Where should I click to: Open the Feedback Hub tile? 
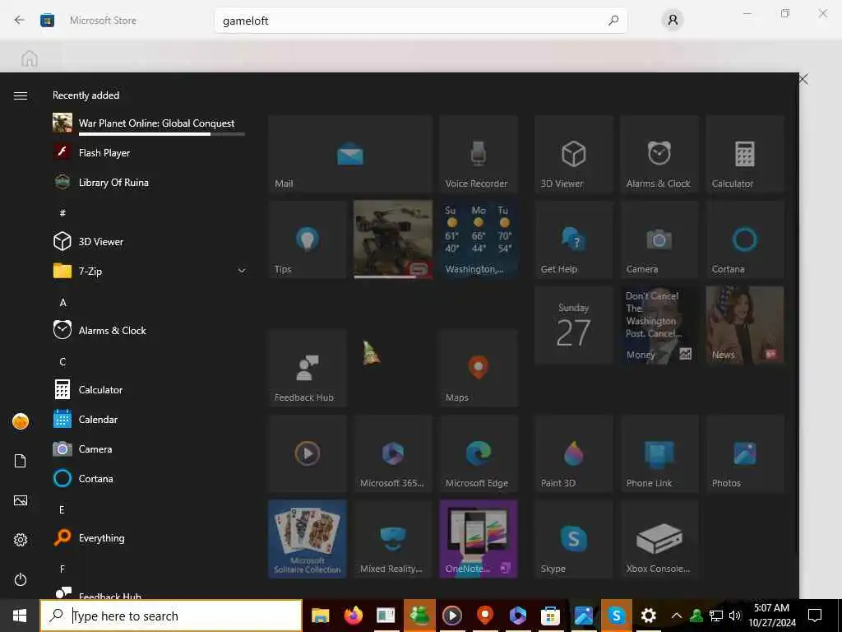[308, 368]
